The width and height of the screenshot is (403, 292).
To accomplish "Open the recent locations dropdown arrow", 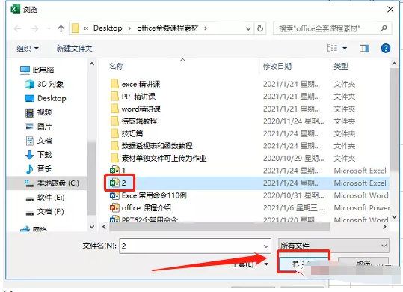I will tap(49, 28).
